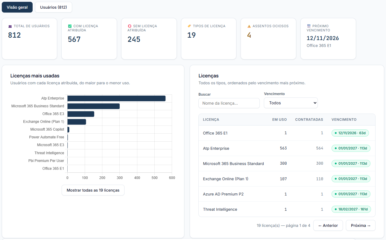Select the Office 365 E1 row in licenses table
The height and width of the screenshot is (240, 386).
[x=287, y=133]
